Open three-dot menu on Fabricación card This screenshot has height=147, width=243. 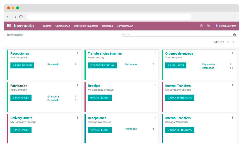coord(78,86)
